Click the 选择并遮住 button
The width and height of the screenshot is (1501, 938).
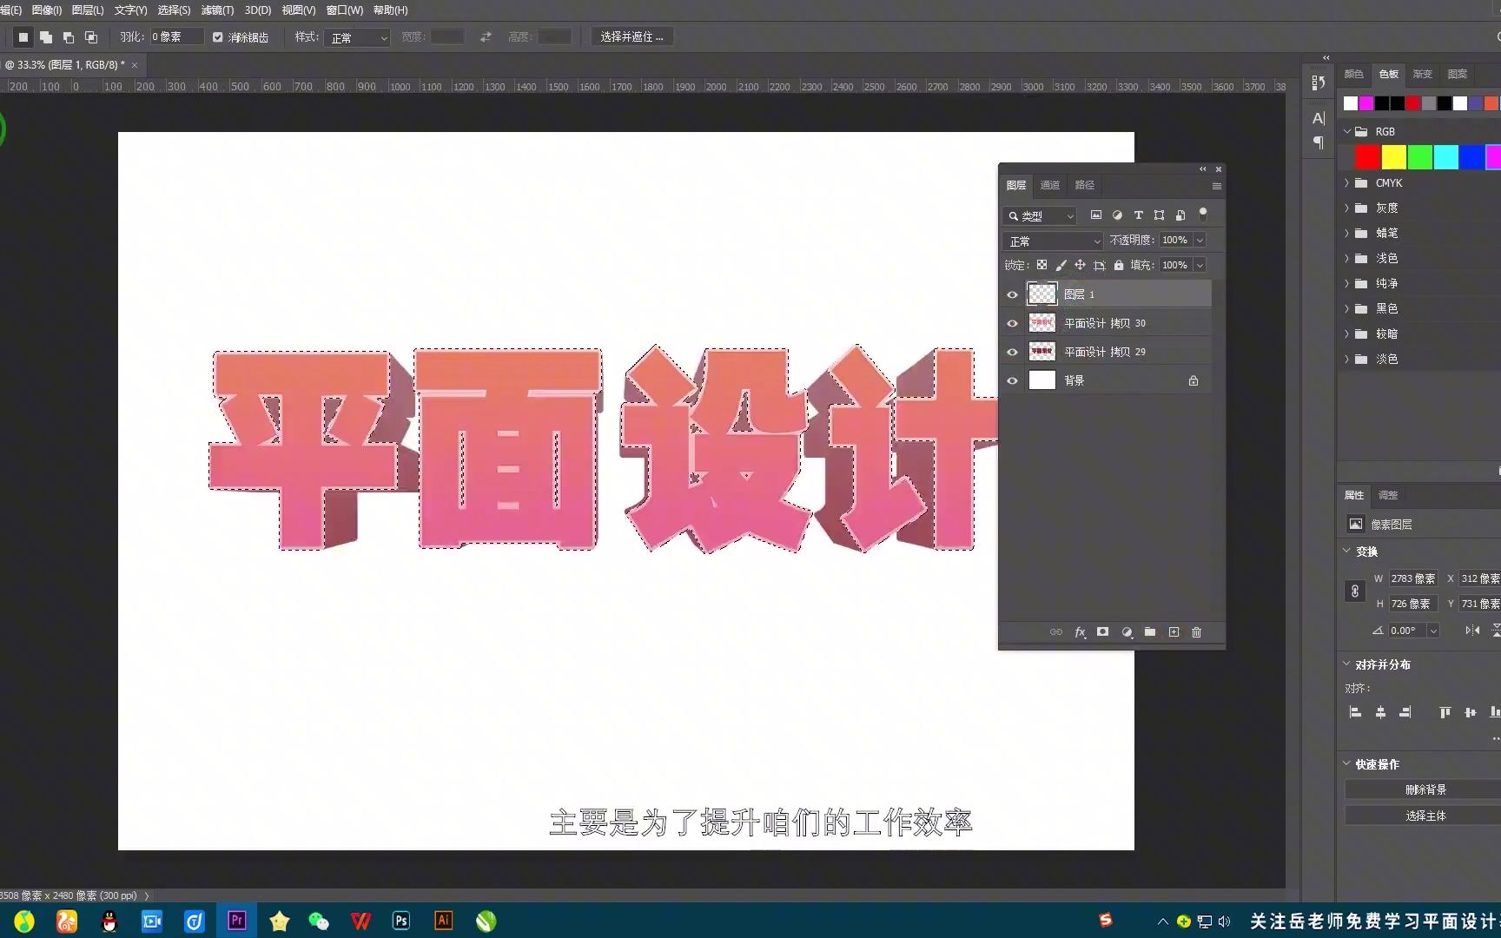click(x=632, y=36)
